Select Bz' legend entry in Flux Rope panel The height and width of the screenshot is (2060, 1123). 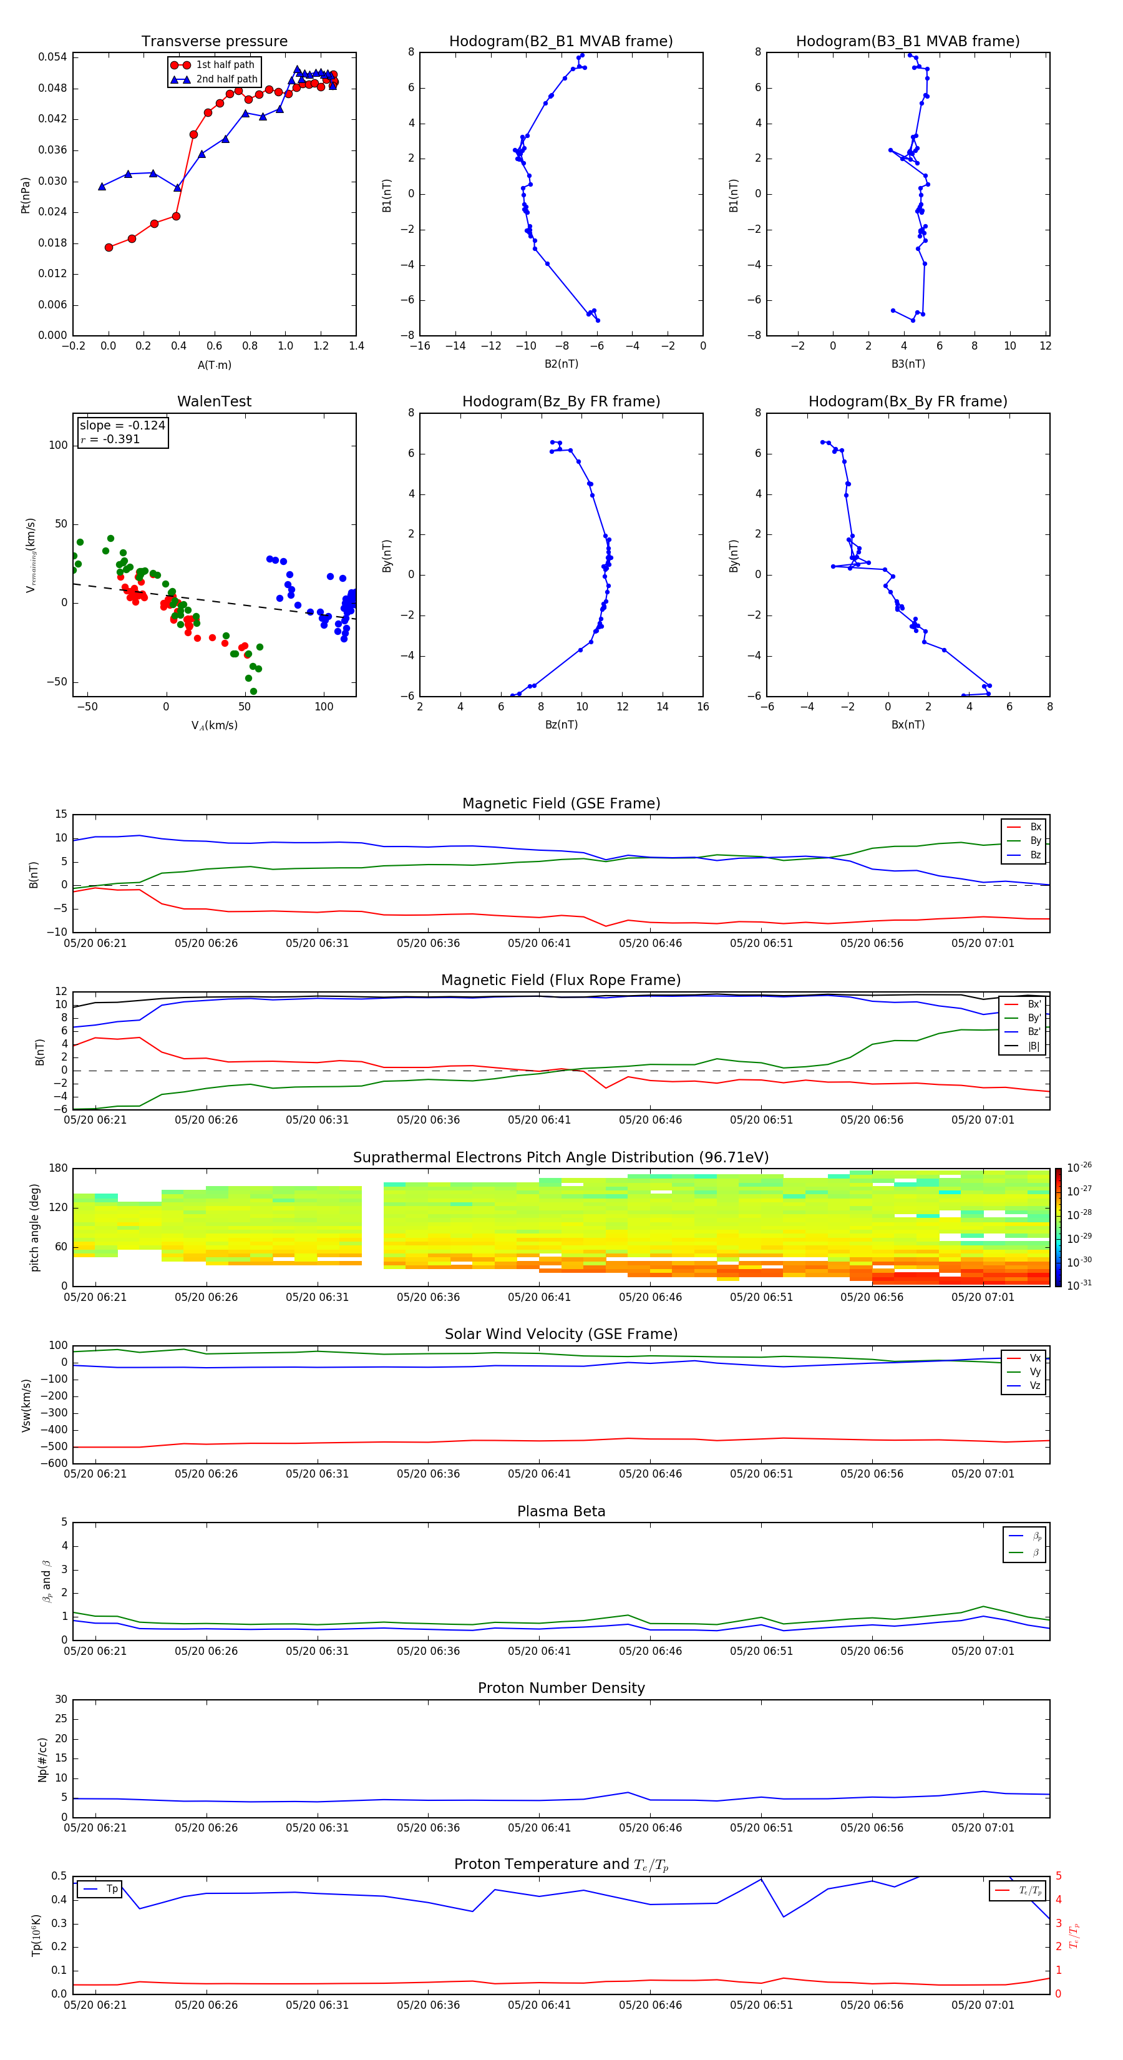tap(1023, 1032)
